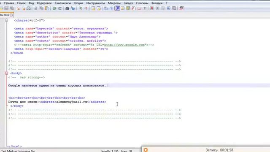The image size is (270, 152).
Task: Open the Function List icon
Action: (134, 8)
